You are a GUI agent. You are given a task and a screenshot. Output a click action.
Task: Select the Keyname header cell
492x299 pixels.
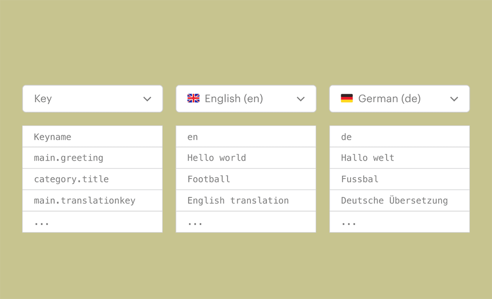92,137
